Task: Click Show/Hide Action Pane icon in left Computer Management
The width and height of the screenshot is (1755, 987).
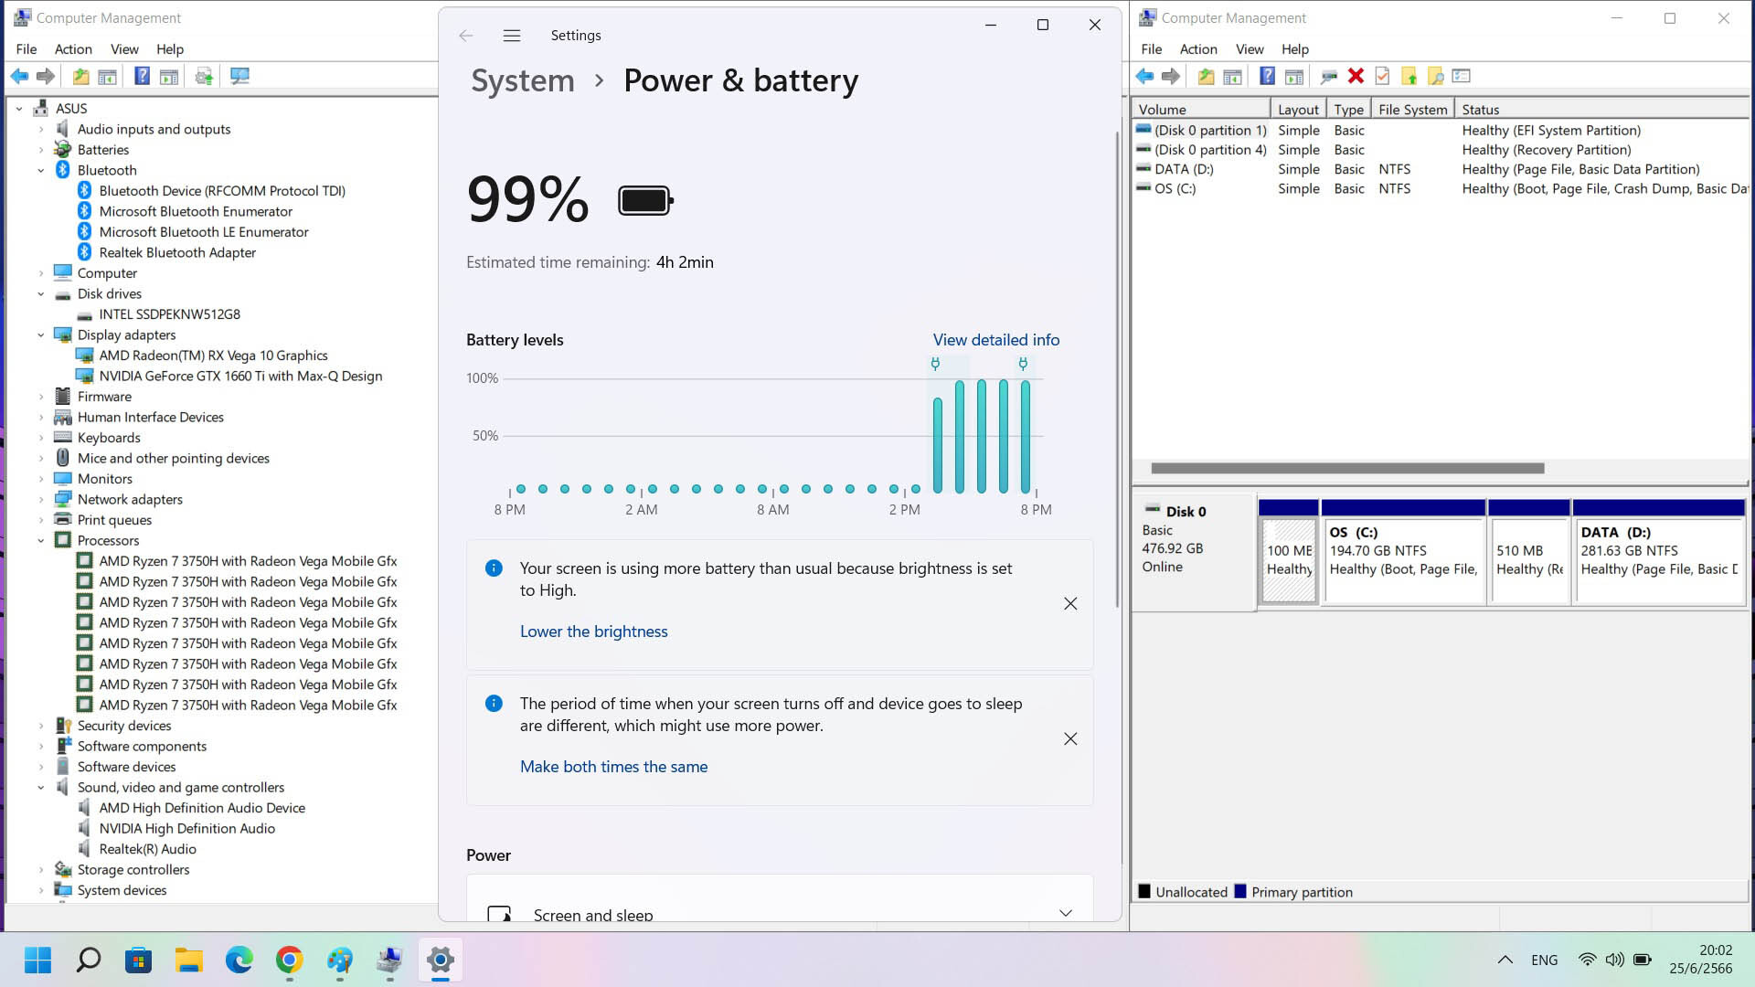Action: 169,77
